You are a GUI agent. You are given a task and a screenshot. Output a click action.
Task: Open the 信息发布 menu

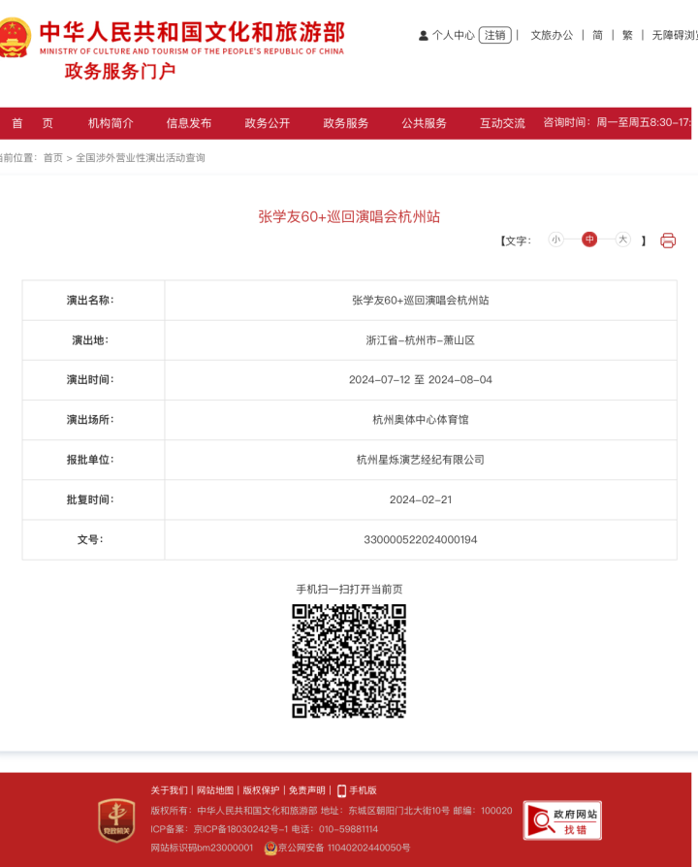pyautogui.click(x=189, y=123)
